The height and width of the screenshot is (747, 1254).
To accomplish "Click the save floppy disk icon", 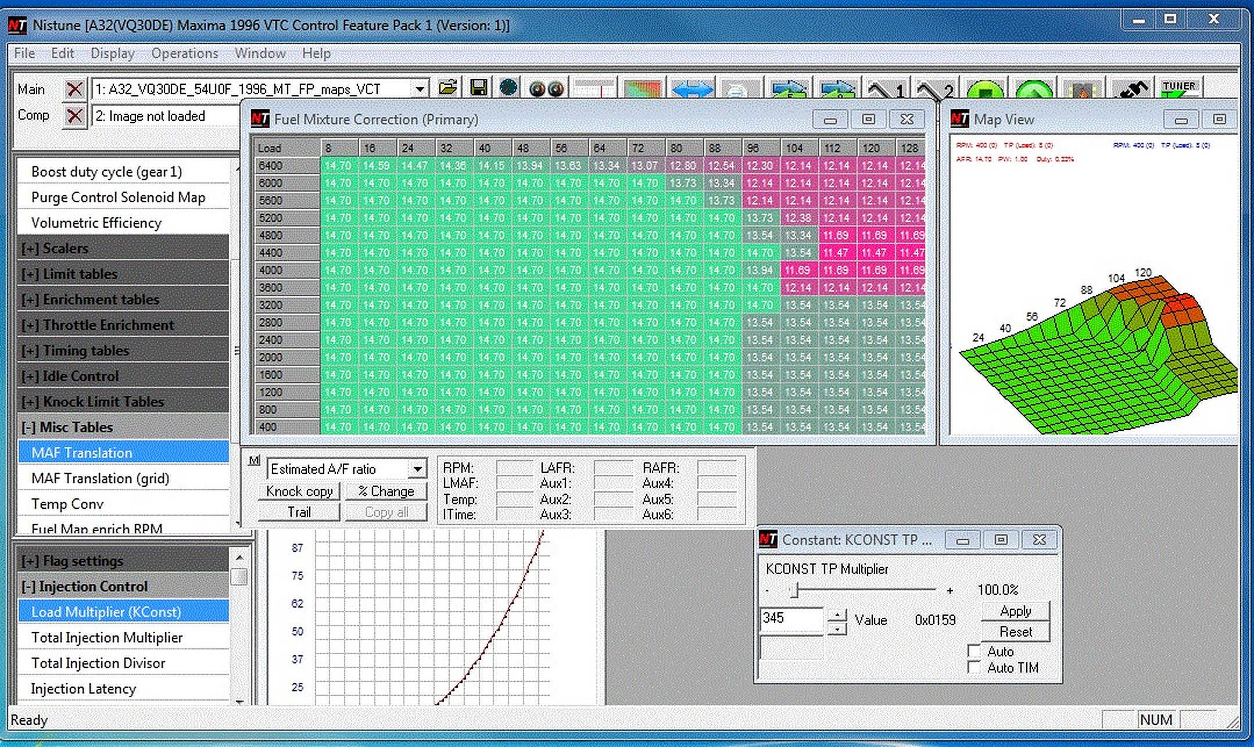I will pos(479,88).
